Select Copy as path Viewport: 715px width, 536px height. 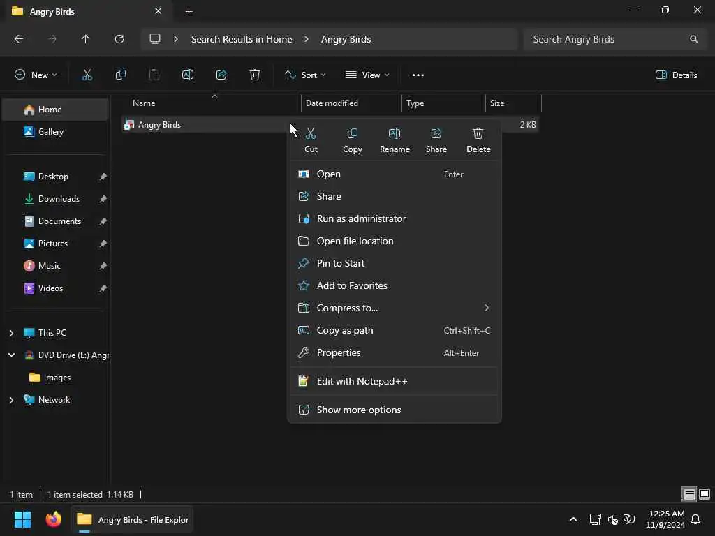395,330
